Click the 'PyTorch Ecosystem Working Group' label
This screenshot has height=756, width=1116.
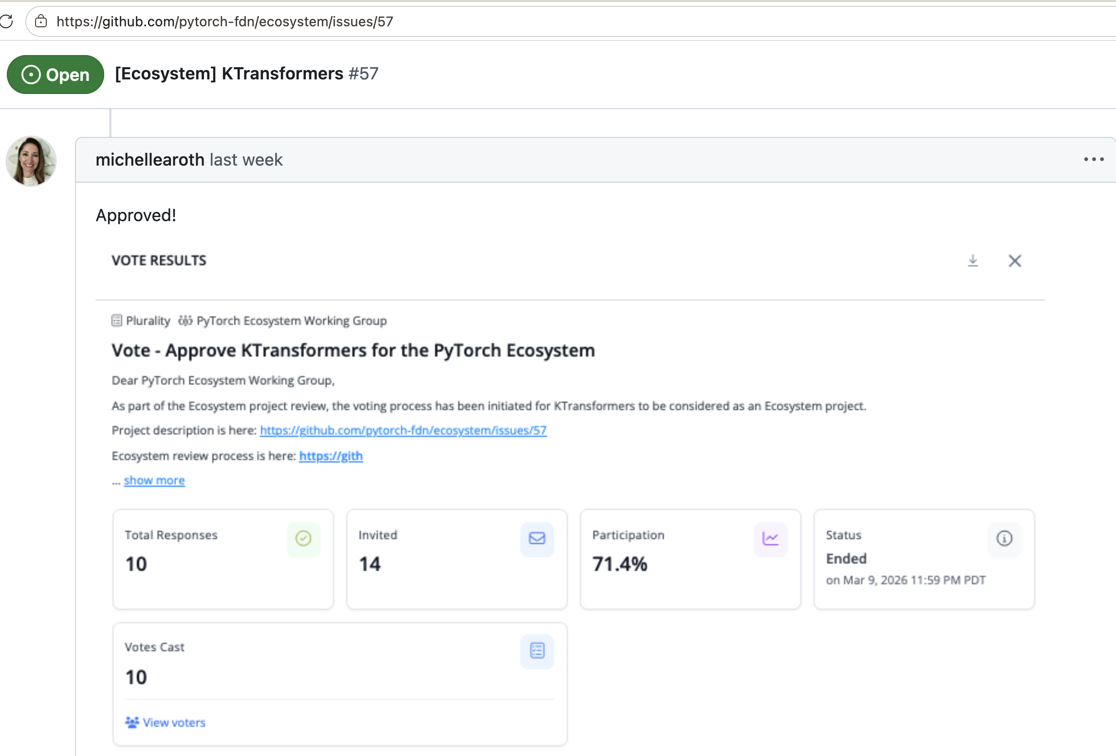(292, 321)
